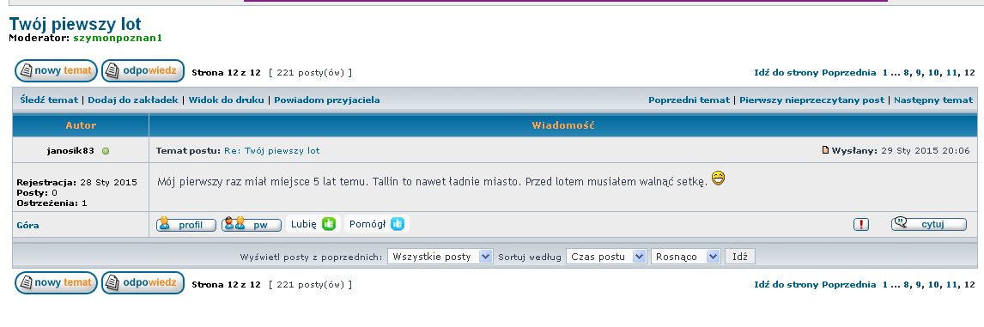
Task: Click the post icon next to 'Wysłany'
Action: 826,150
